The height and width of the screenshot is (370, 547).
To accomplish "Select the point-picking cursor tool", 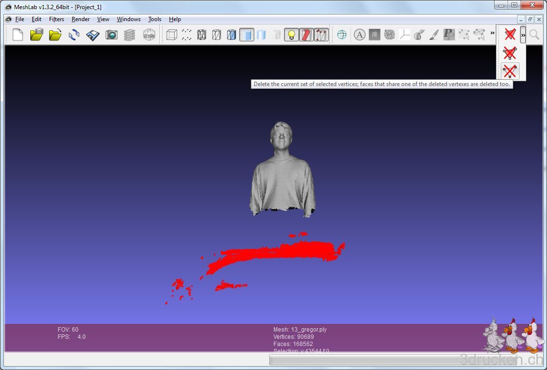I will pyautogui.click(x=464, y=35).
